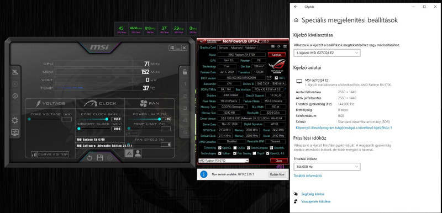Screen dimensions: 442x213
Task: Toggle UEFI checkbox in GPU-Z
Action: (276, 78)
